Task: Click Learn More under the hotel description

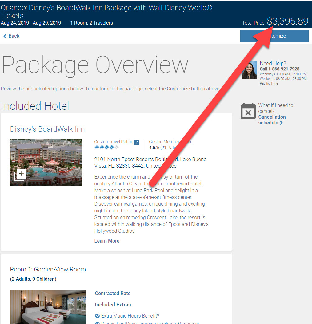Action: [x=107, y=241]
